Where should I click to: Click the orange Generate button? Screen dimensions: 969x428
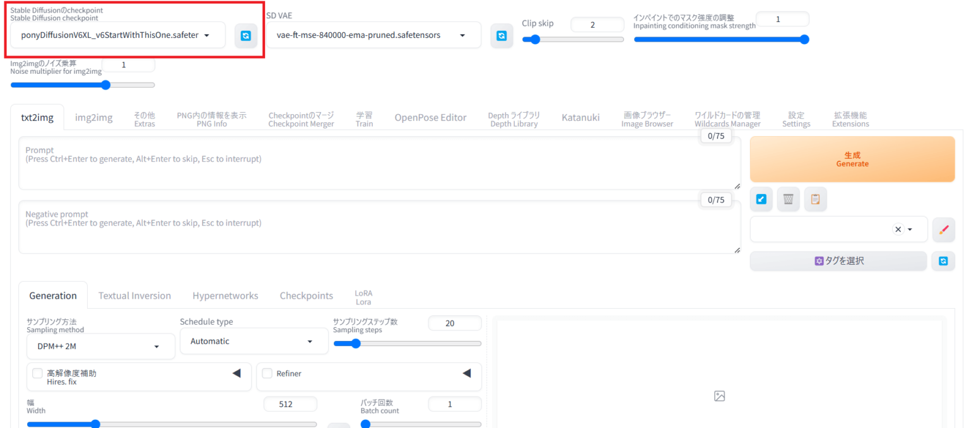852,159
